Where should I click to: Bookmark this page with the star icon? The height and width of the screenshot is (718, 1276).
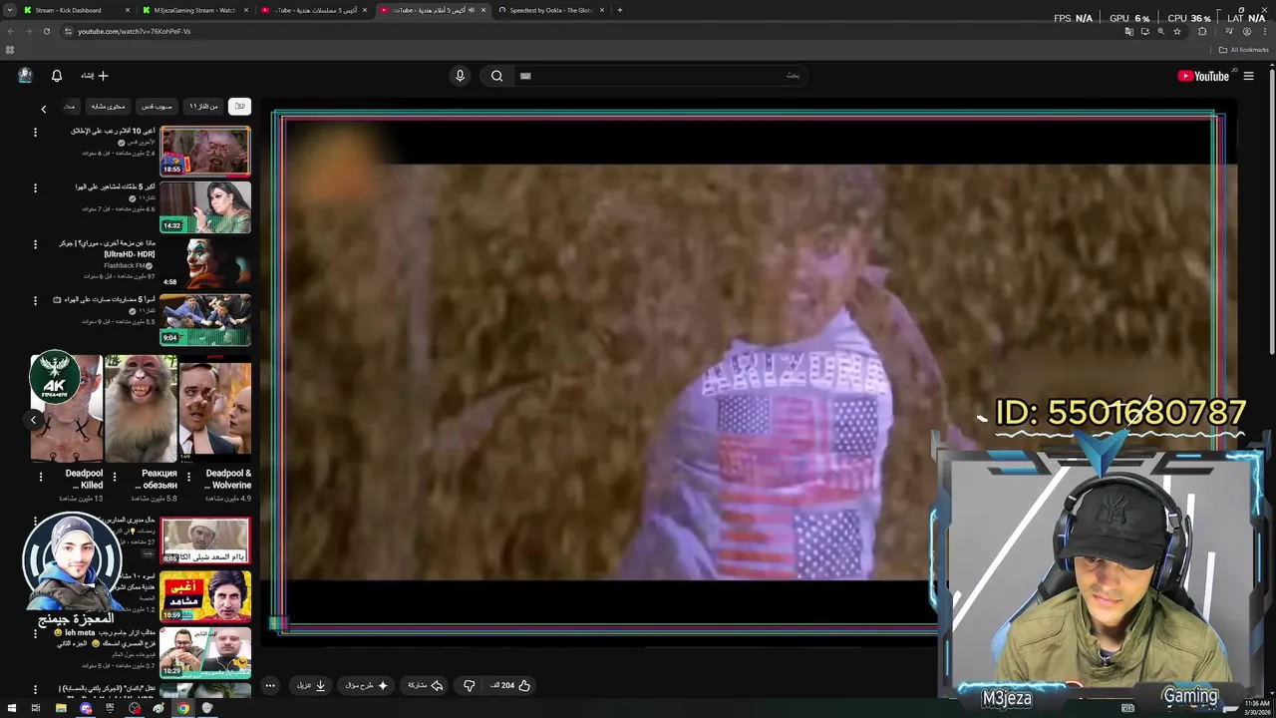pos(1177,31)
